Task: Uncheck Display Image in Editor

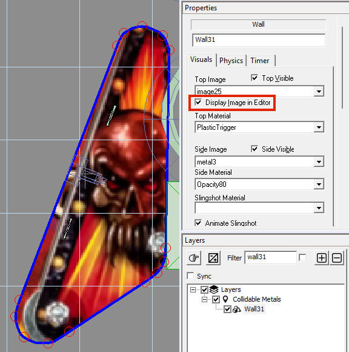Action: tap(198, 102)
